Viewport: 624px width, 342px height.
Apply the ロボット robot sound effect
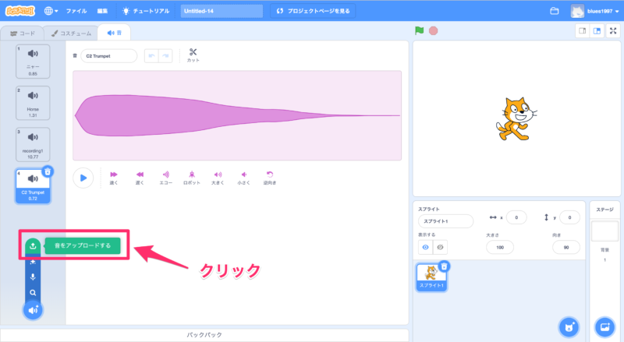(192, 178)
